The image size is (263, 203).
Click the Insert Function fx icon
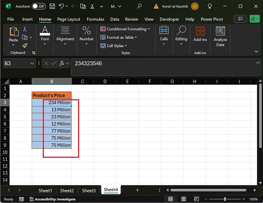62,63
